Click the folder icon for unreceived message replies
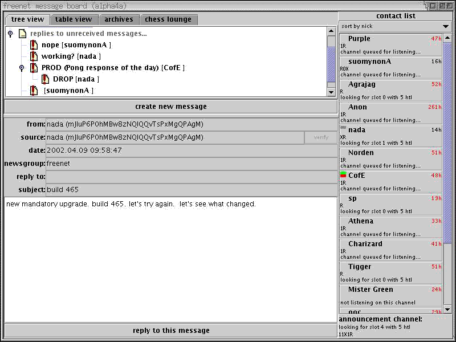Viewport: 456px width, 342px height. pos(22,34)
